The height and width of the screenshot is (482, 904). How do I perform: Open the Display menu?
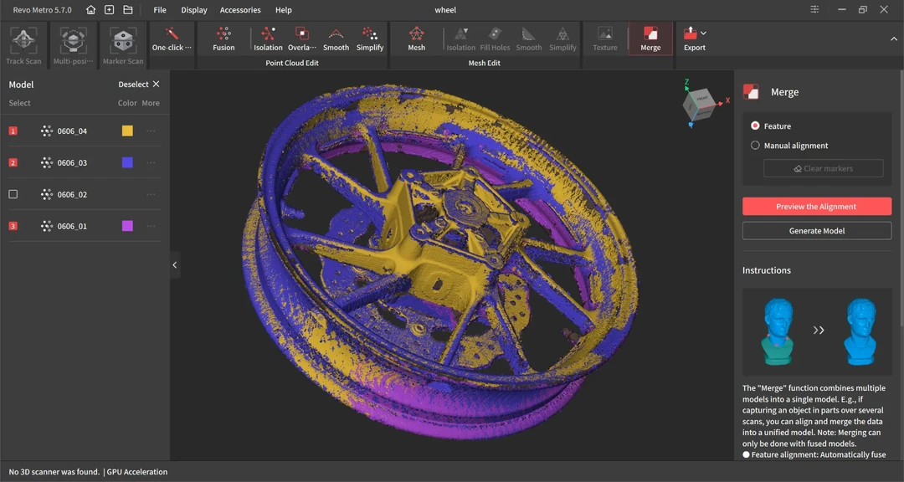tap(194, 10)
